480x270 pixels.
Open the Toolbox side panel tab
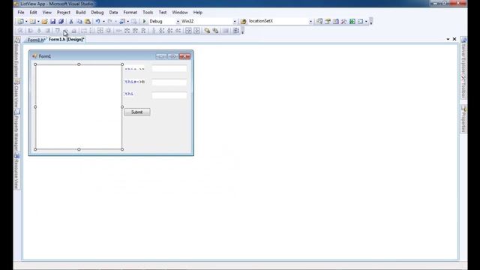[x=463, y=87]
